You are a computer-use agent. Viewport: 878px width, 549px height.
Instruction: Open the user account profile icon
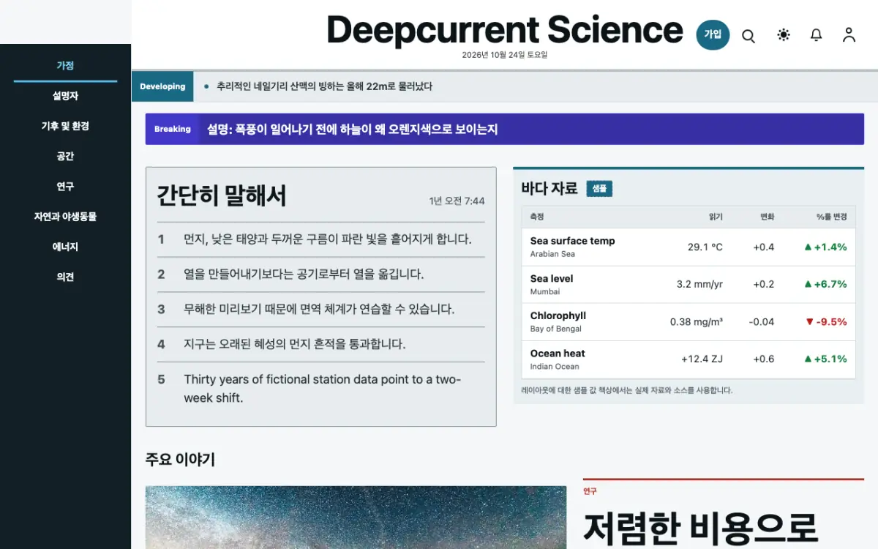[849, 35]
